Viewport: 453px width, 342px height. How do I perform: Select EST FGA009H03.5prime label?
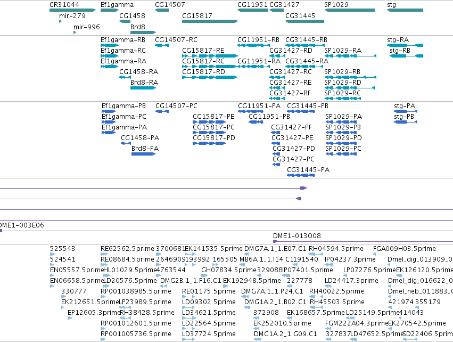(x=405, y=249)
